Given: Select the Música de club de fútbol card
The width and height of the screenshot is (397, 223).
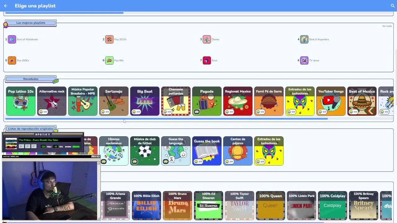Looking at the screenshot, I should (145, 151).
